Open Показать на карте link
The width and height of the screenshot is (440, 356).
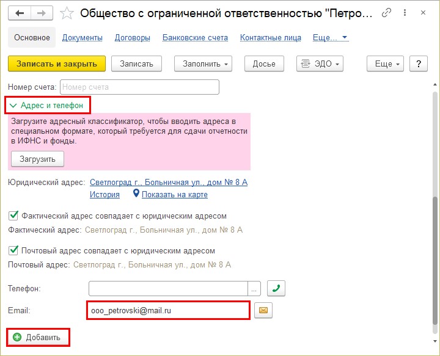tap(174, 195)
